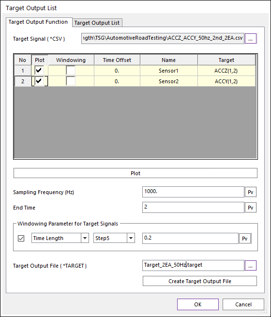This screenshot has width=271, height=317.
Task: Select the Target Output Function tab
Action: coord(39,22)
